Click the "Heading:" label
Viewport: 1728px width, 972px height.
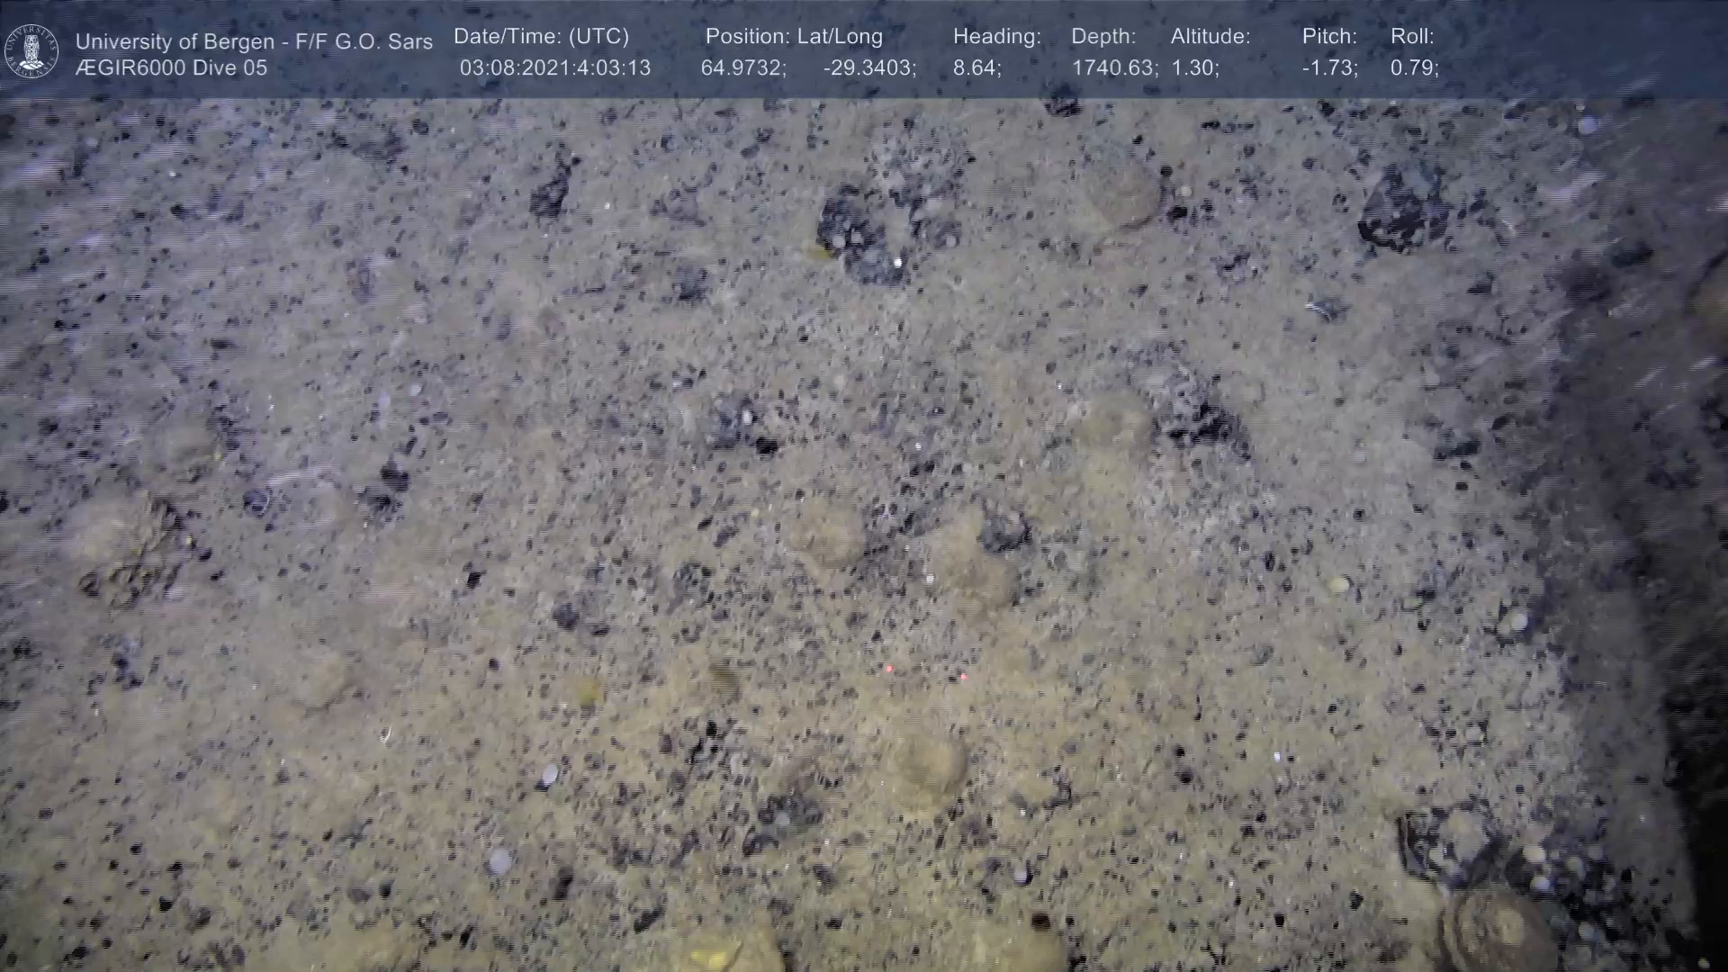pos(996,37)
